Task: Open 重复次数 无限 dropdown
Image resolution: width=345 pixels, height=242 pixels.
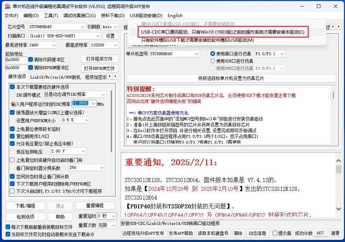Action: [x=107, y=225]
